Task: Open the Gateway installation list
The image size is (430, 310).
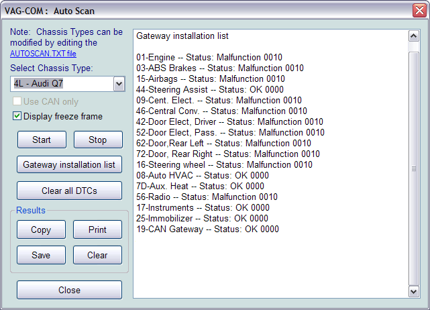Action: click(x=69, y=164)
